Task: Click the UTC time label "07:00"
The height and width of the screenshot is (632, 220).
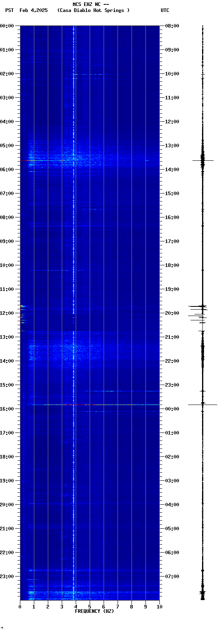Action: tap(172, 577)
